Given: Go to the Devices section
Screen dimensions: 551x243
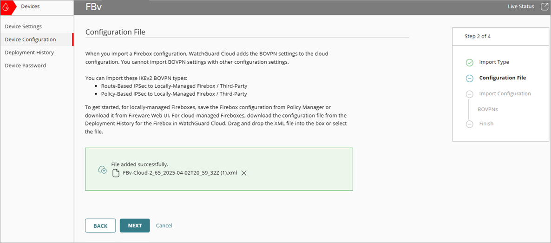Looking at the screenshot, I should (30, 7).
